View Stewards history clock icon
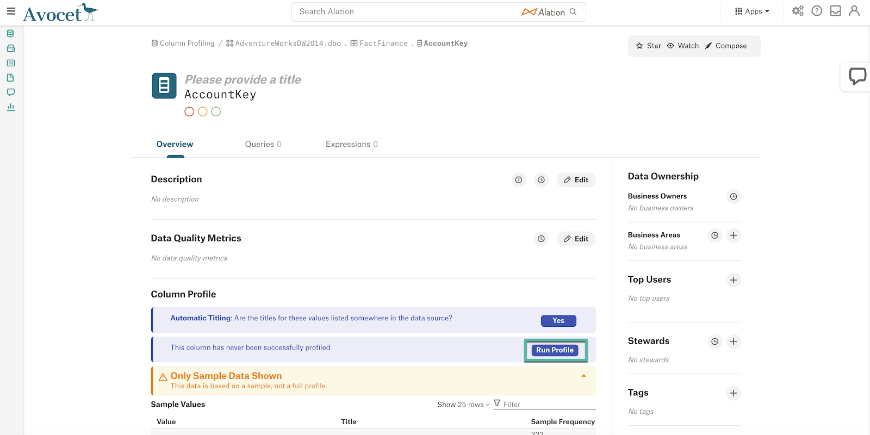Viewport: 870px width, 435px height. coord(715,341)
